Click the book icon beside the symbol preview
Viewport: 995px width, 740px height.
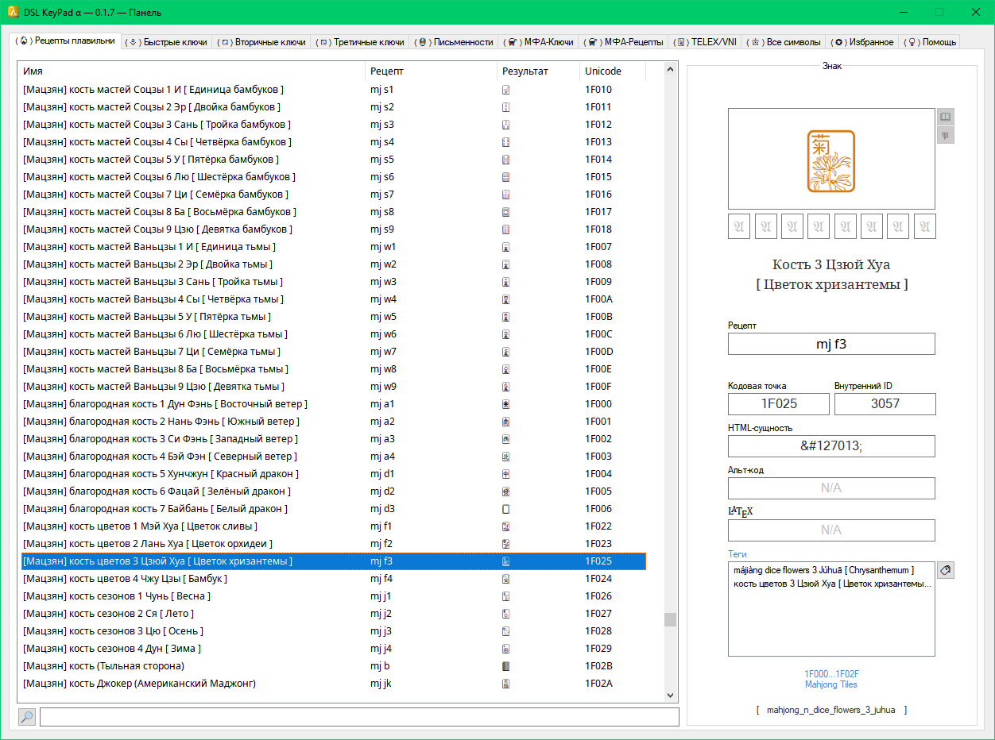point(945,117)
